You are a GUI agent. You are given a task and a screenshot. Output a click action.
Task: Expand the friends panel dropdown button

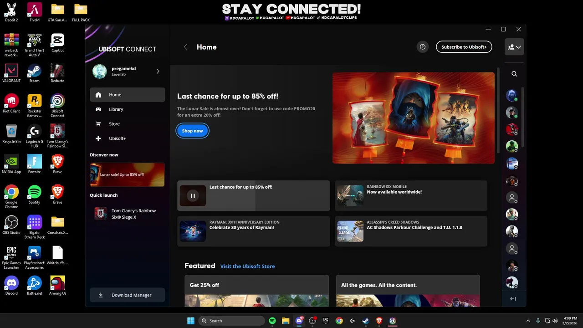click(x=514, y=47)
